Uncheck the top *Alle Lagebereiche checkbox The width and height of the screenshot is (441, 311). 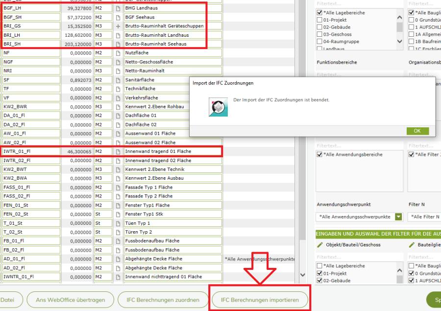[x=319, y=13]
